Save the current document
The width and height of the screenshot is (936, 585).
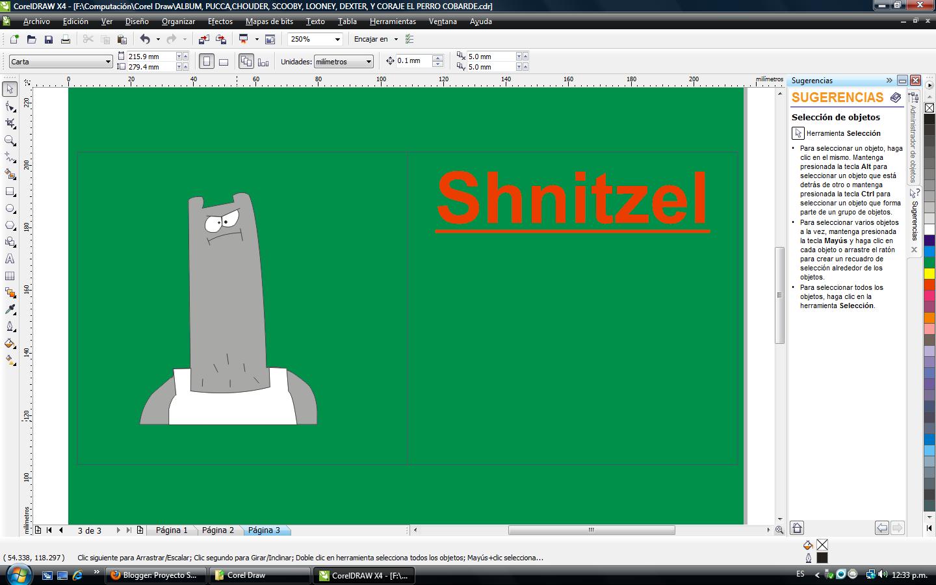48,39
